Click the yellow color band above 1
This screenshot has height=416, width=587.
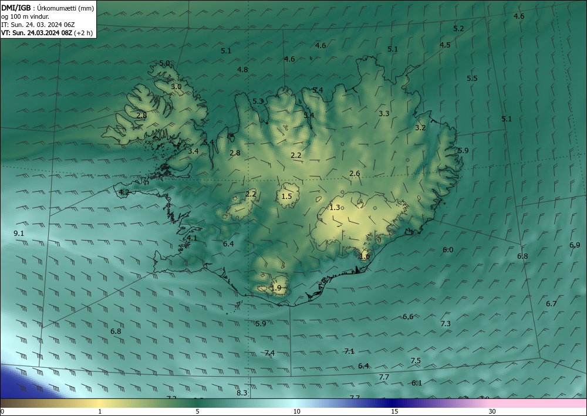100,403
